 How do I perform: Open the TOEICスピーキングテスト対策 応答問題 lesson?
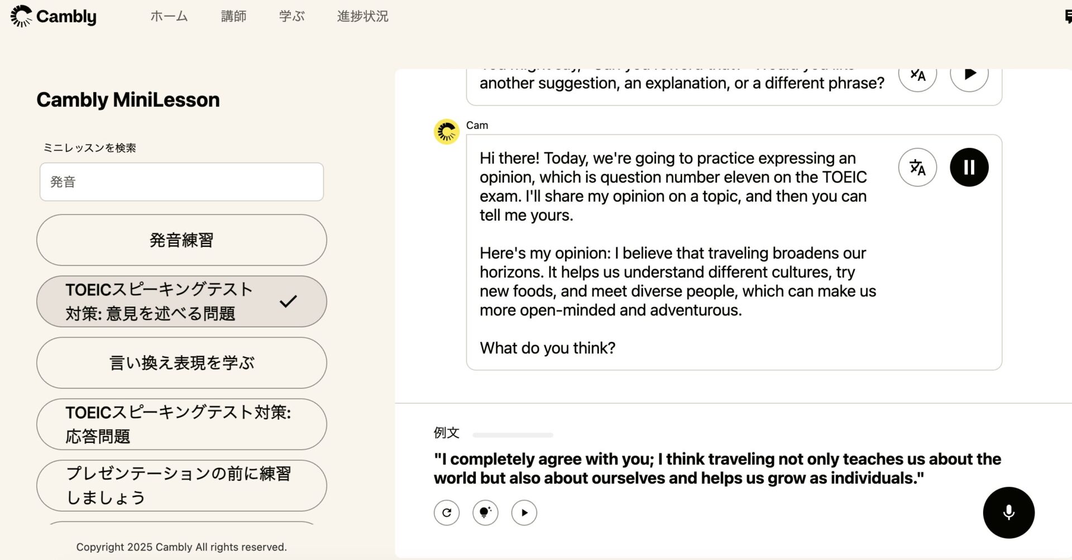pyautogui.click(x=181, y=424)
